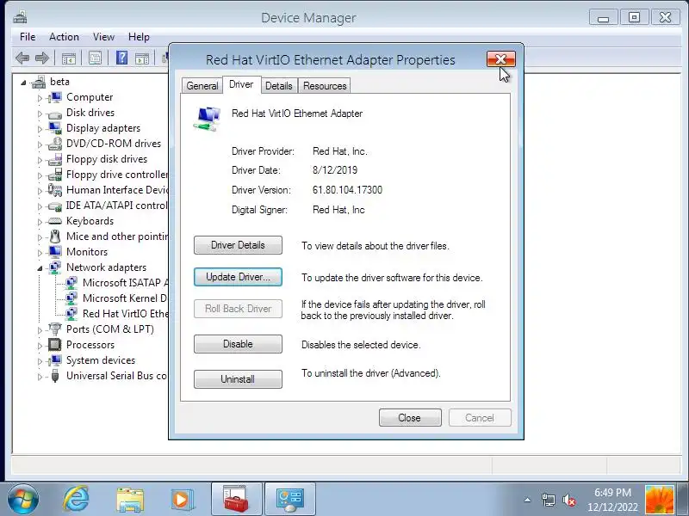Click driver version 61.80.104.17300 text
This screenshot has width=689, height=516.
[347, 190]
